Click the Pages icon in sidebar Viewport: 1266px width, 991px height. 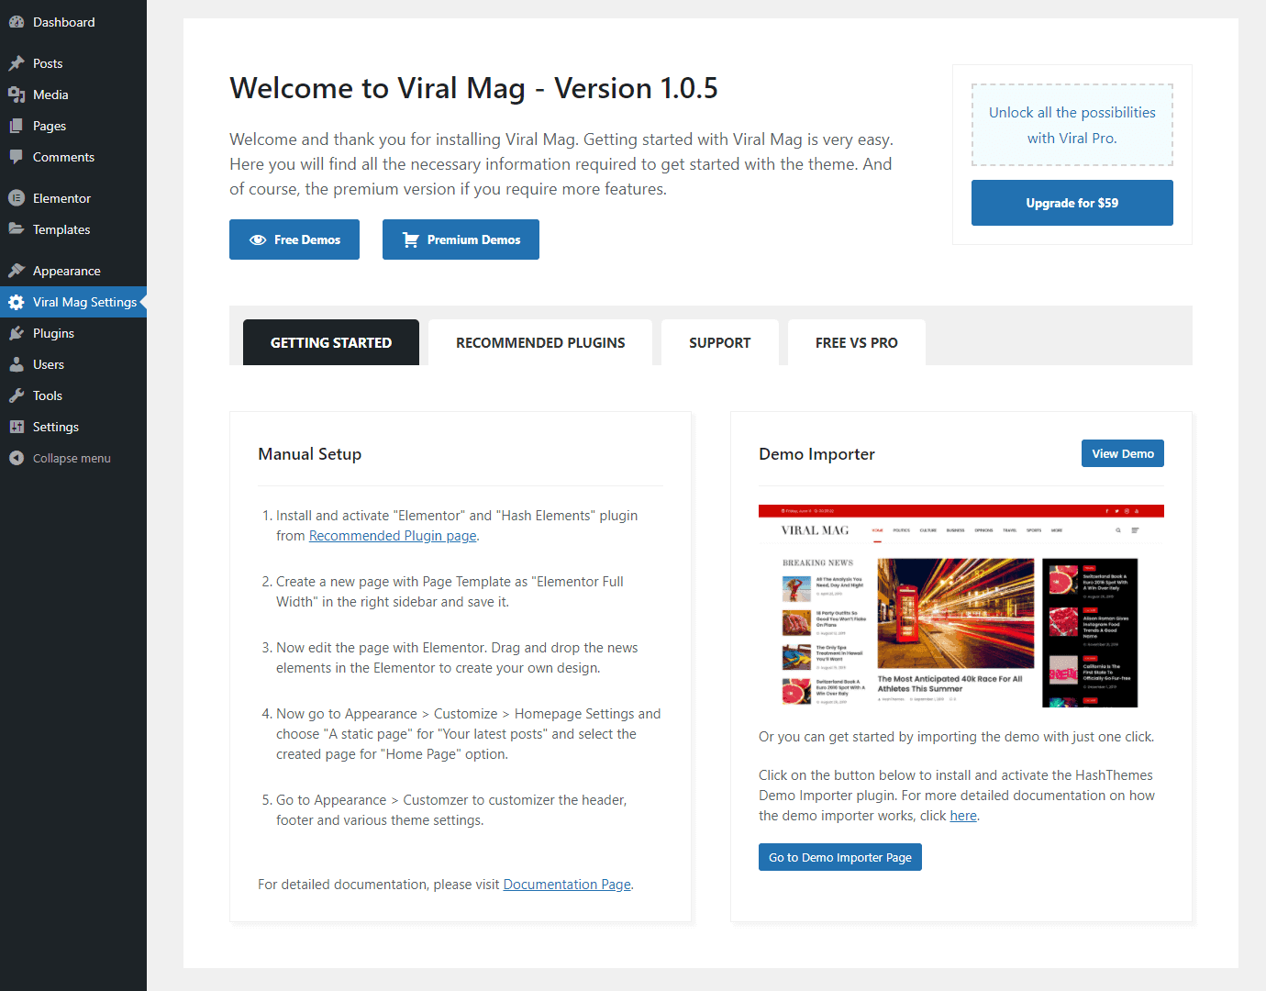click(17, 126)
